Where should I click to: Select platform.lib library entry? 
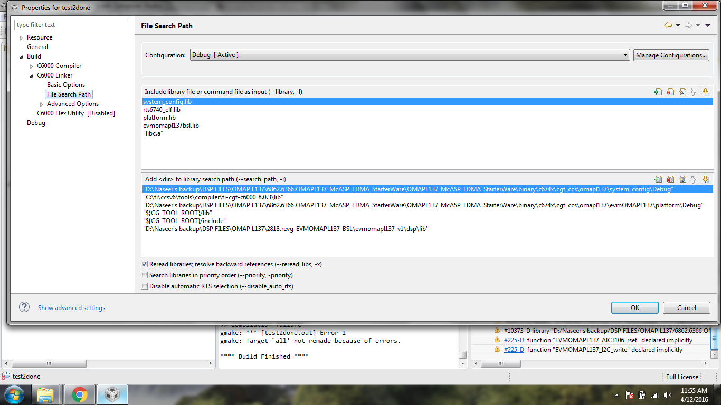[x=428, y=118]
